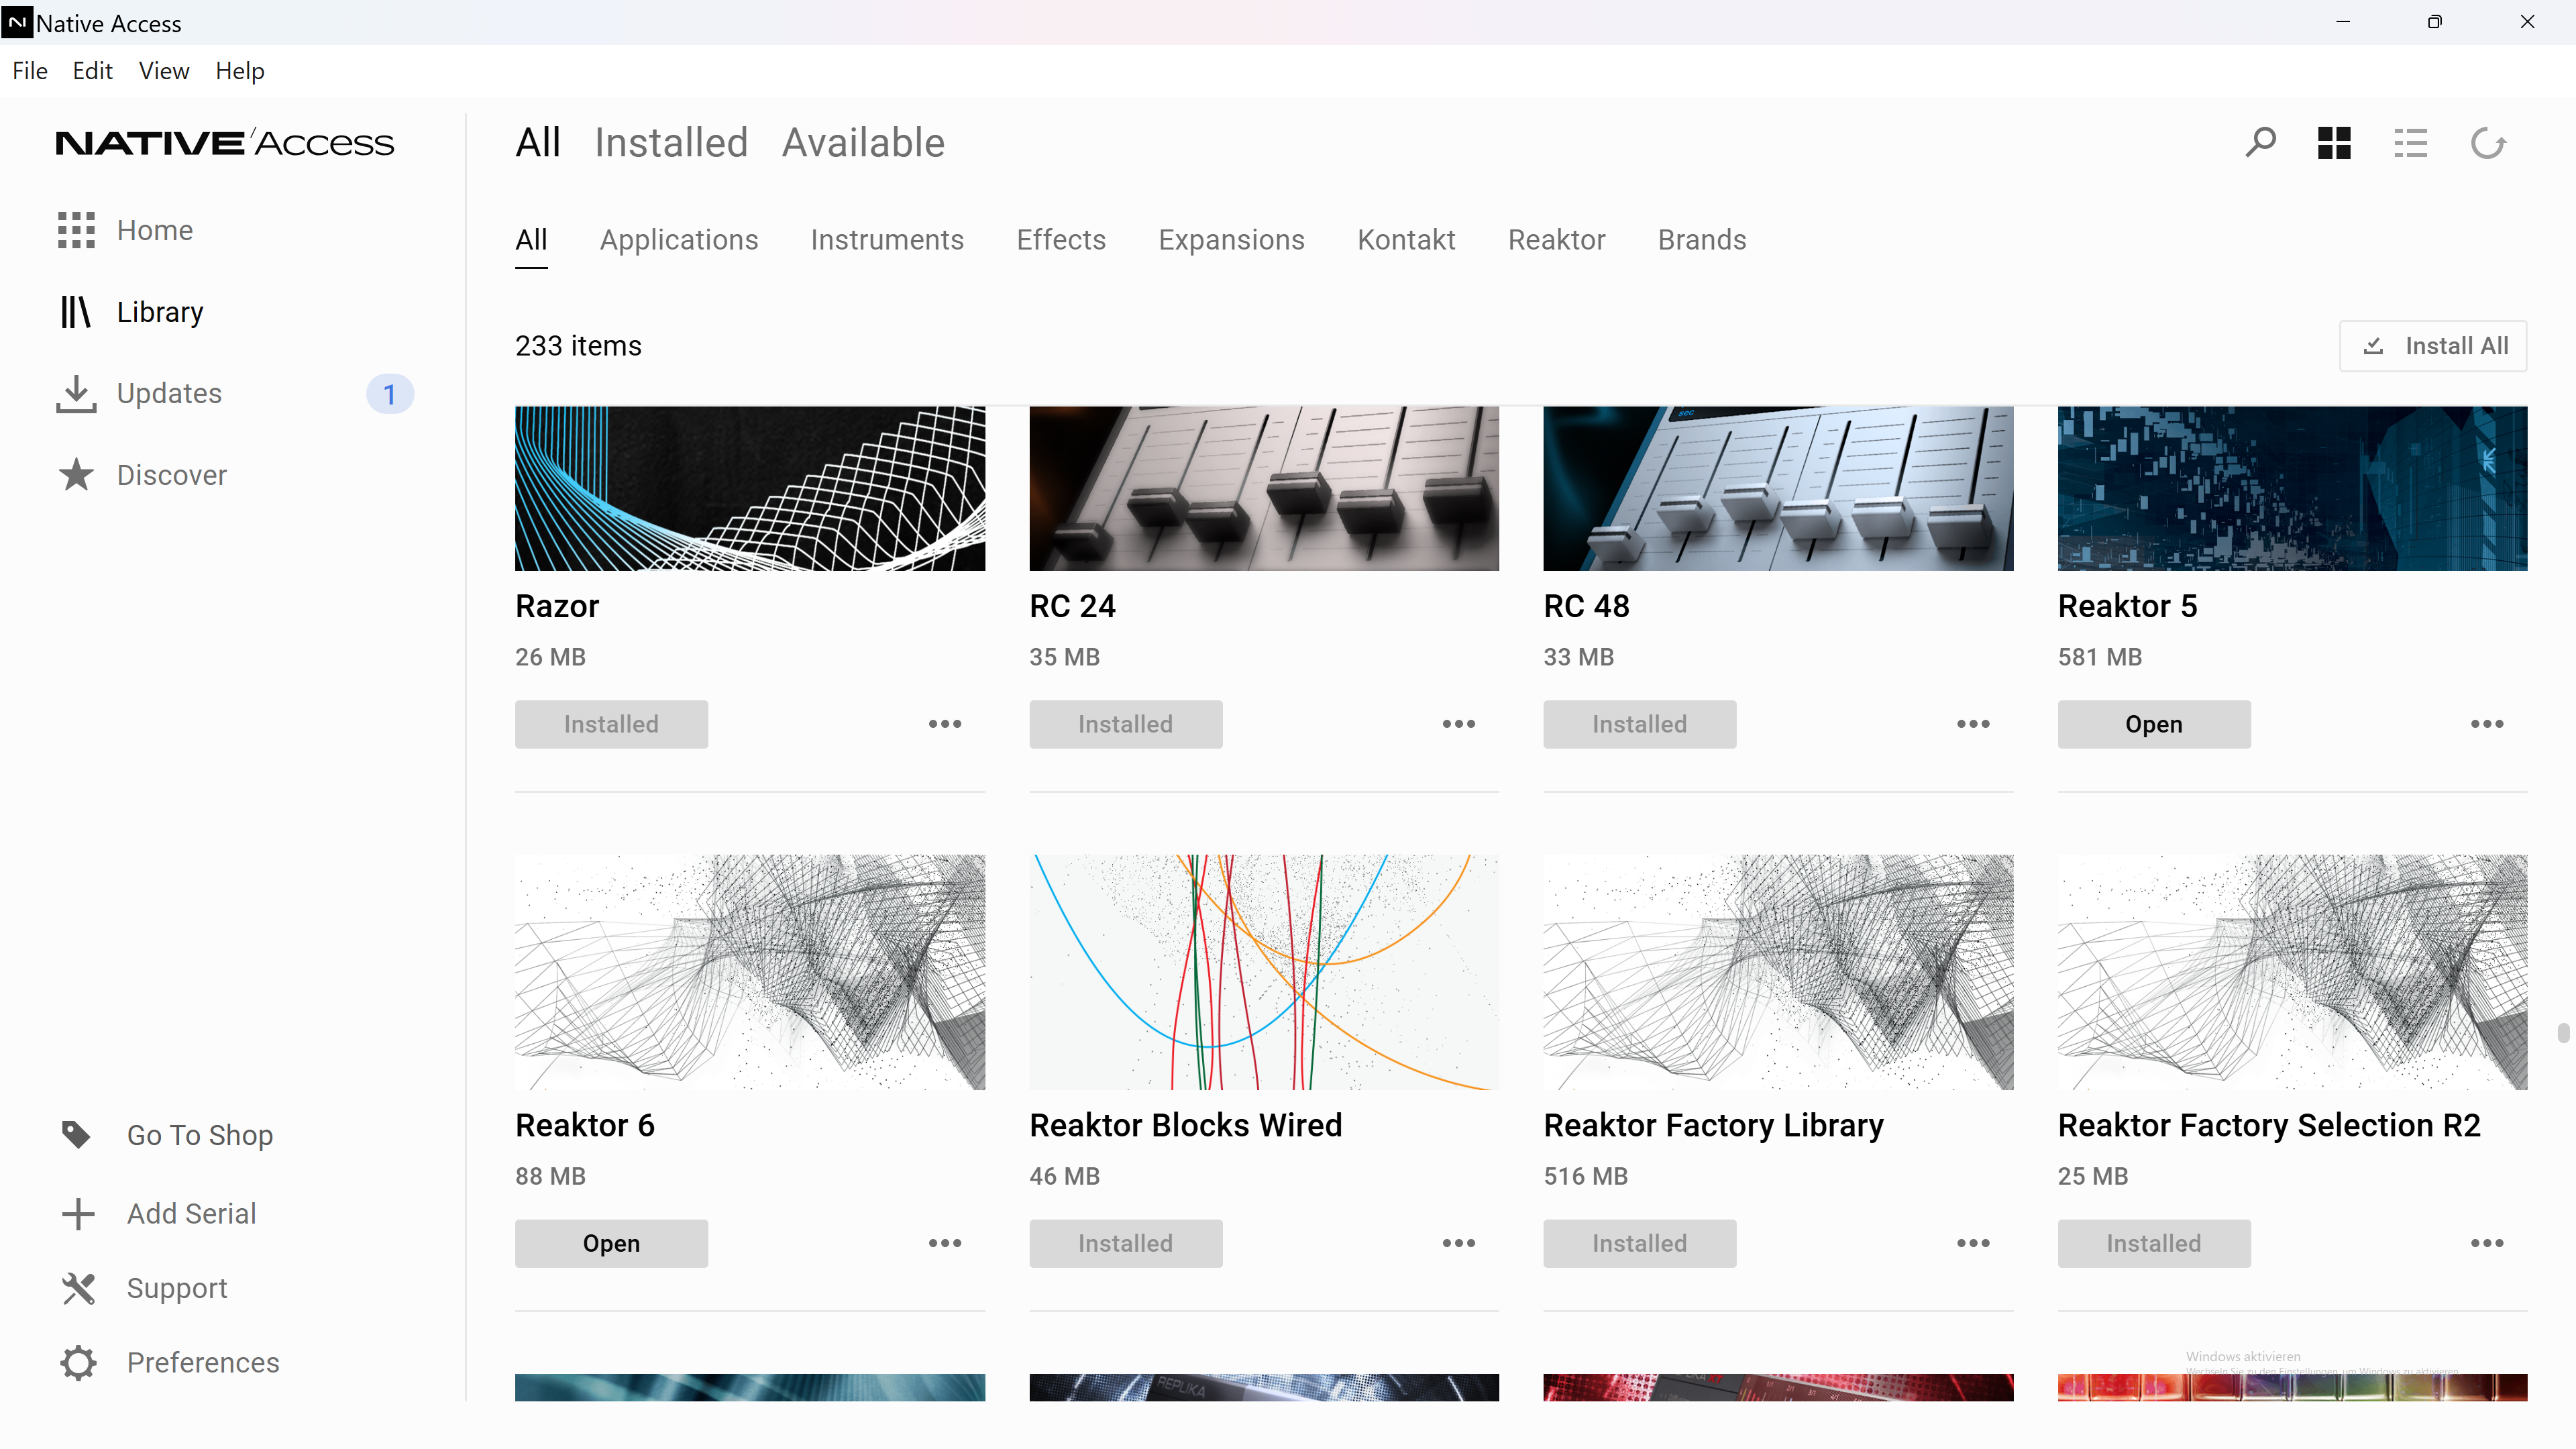The width and height of the screenshot is (2576, 1449).
Task: Open more options for RC 24
Action: 1459,724
